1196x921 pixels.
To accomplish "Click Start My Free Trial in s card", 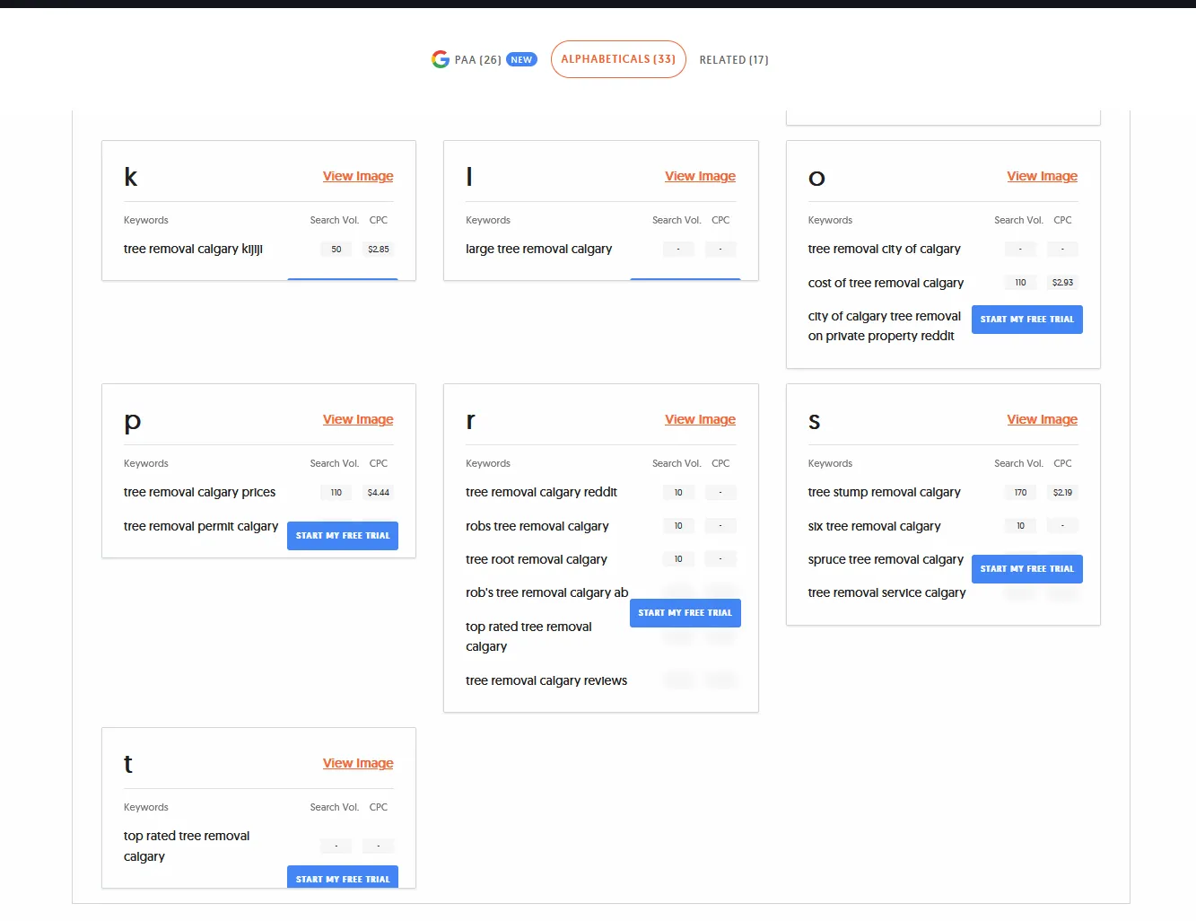I will pos(1026,569).
